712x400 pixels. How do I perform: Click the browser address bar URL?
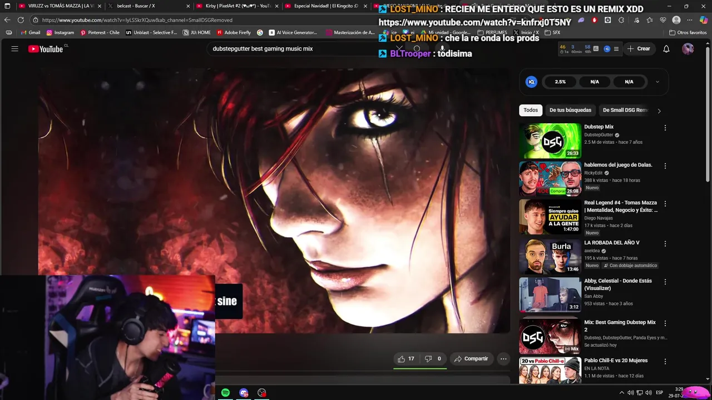(137, 20)
